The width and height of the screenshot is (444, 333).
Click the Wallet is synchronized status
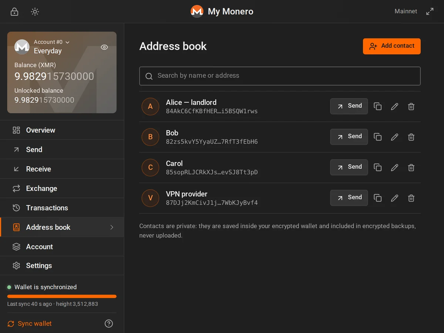pyautogui.click(x=42, y=287)
